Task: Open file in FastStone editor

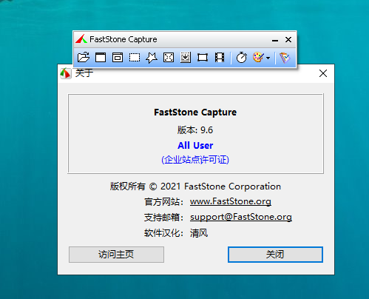Action: tap(84, 58)
